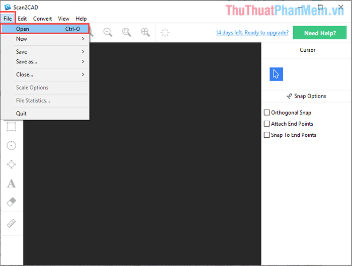The height and width of the screenshot is (266, 352).
Task: Choose Open Ctrl-O from File menu
Action: (45, 29)
